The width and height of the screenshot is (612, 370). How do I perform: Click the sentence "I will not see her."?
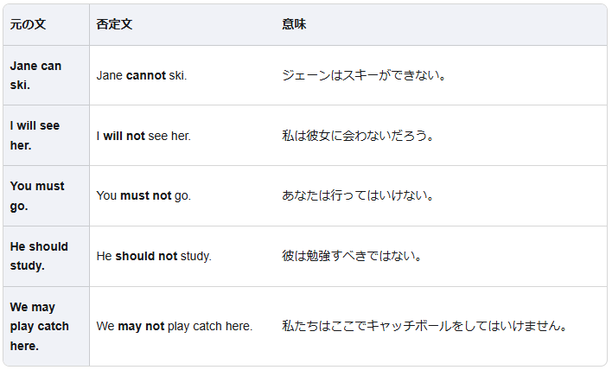tap(143, 136)
